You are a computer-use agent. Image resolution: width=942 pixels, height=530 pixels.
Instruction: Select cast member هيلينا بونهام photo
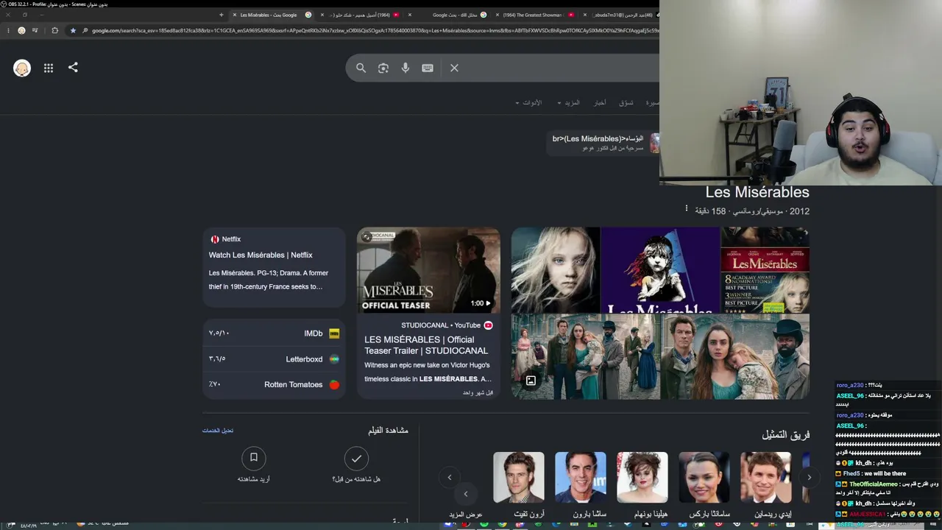pyautogui.click(x=642, y=477)
